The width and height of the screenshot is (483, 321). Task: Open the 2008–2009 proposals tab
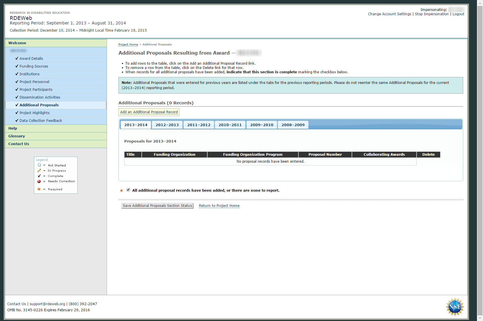point(293,125)
